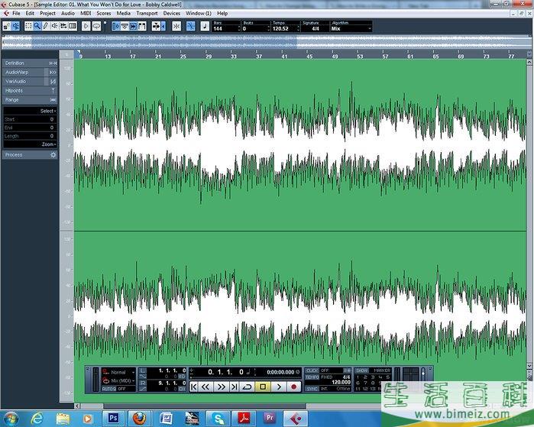534x427 pixels.
Task: Open the Transport menu
Action: tap(147, 13)
